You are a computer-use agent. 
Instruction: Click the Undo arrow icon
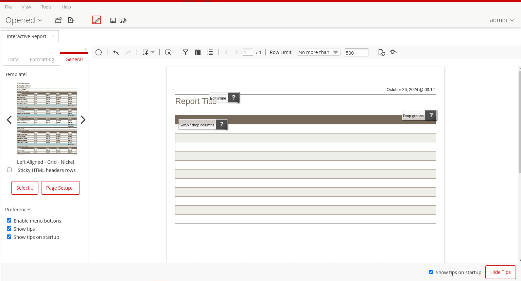116,52
